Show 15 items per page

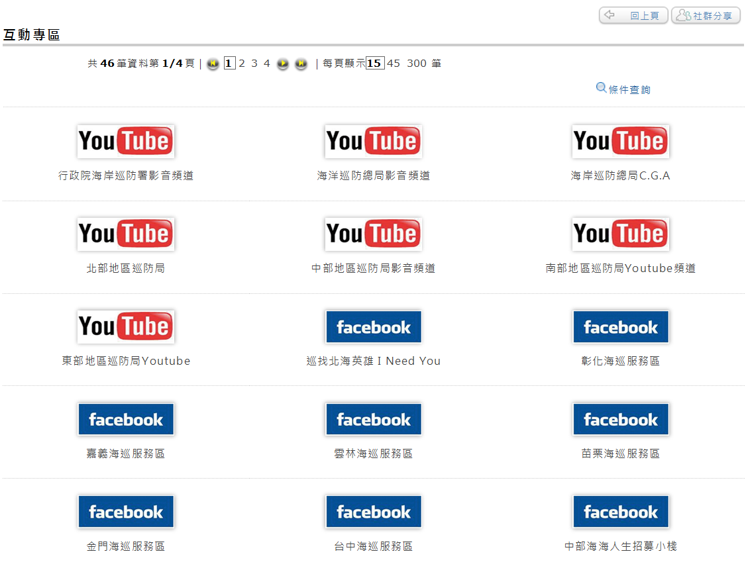[374, 63]
